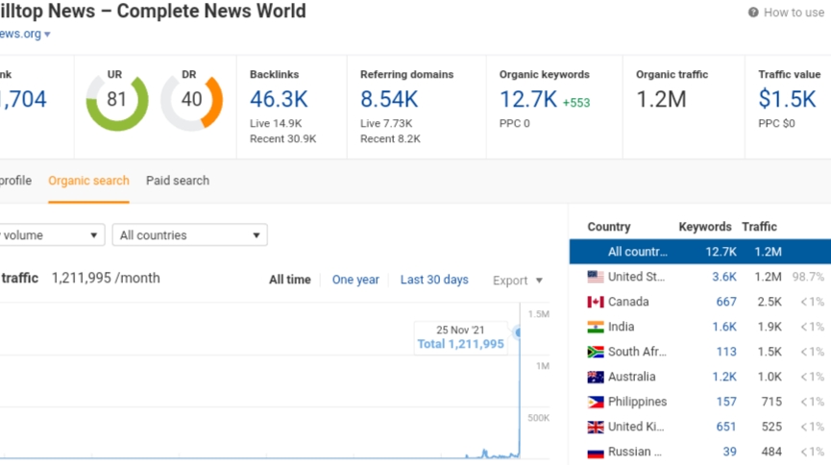
Task: Select the Last 30 days range
Action: pos(434,280)
